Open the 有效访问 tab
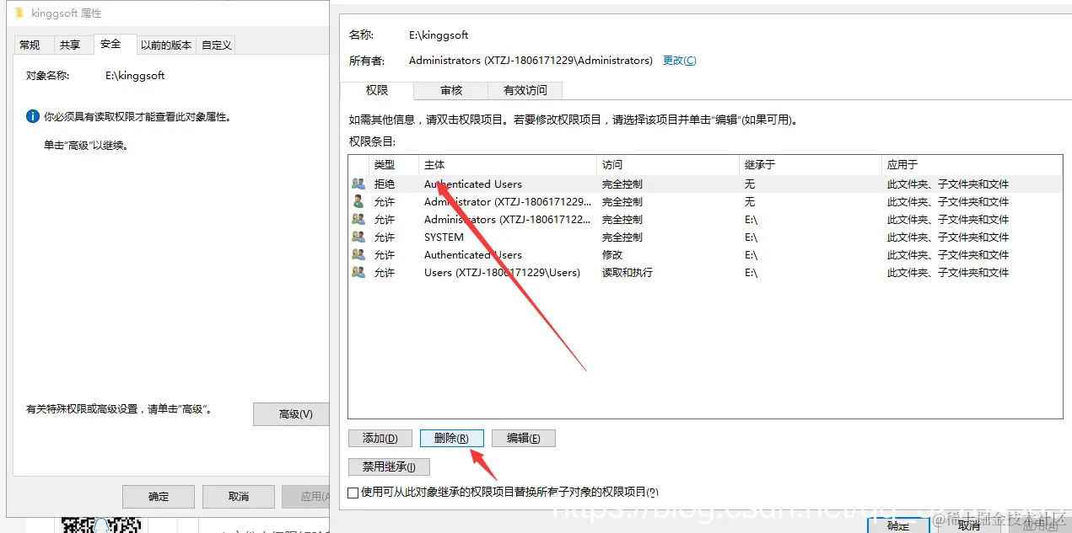 tap(525, 90)
